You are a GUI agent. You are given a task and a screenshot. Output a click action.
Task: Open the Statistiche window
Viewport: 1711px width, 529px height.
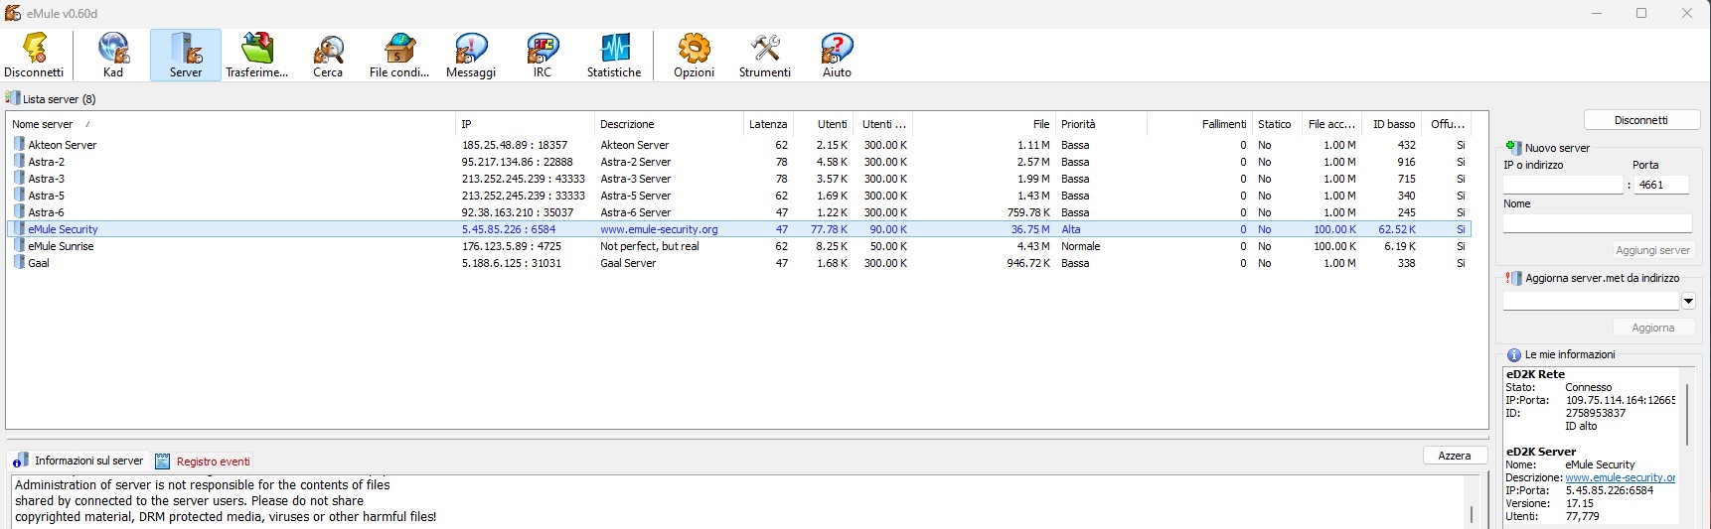[x=614, y=56]
